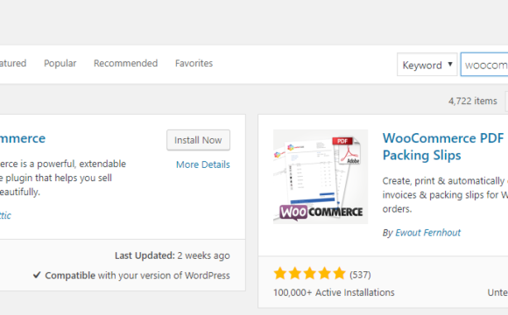
Task: Click the Woo logo on plugin thumbnail
Action: (x=293, y=213)
